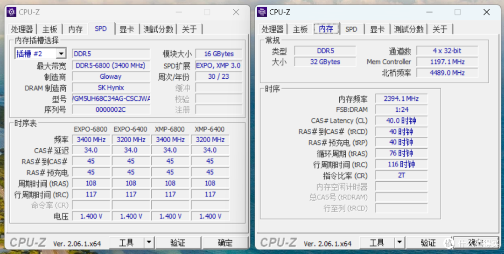Click DDR5-6800 (3400 MHz) max bandwidth field
Viewport: 504px width, 254px height.
111,66
